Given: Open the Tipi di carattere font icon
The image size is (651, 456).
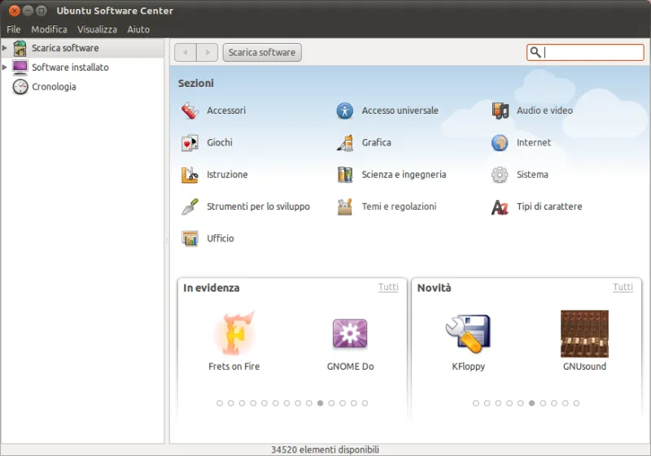Looking at the screenshot, I should (500, 206).
